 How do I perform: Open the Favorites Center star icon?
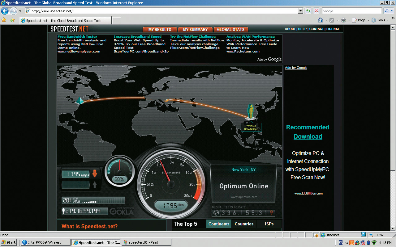click(4, 20)
